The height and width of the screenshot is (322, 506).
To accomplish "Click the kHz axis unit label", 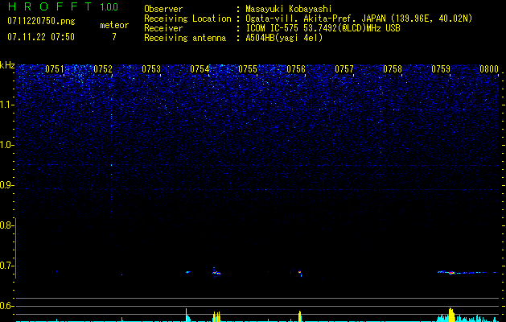I will [7, 65].
